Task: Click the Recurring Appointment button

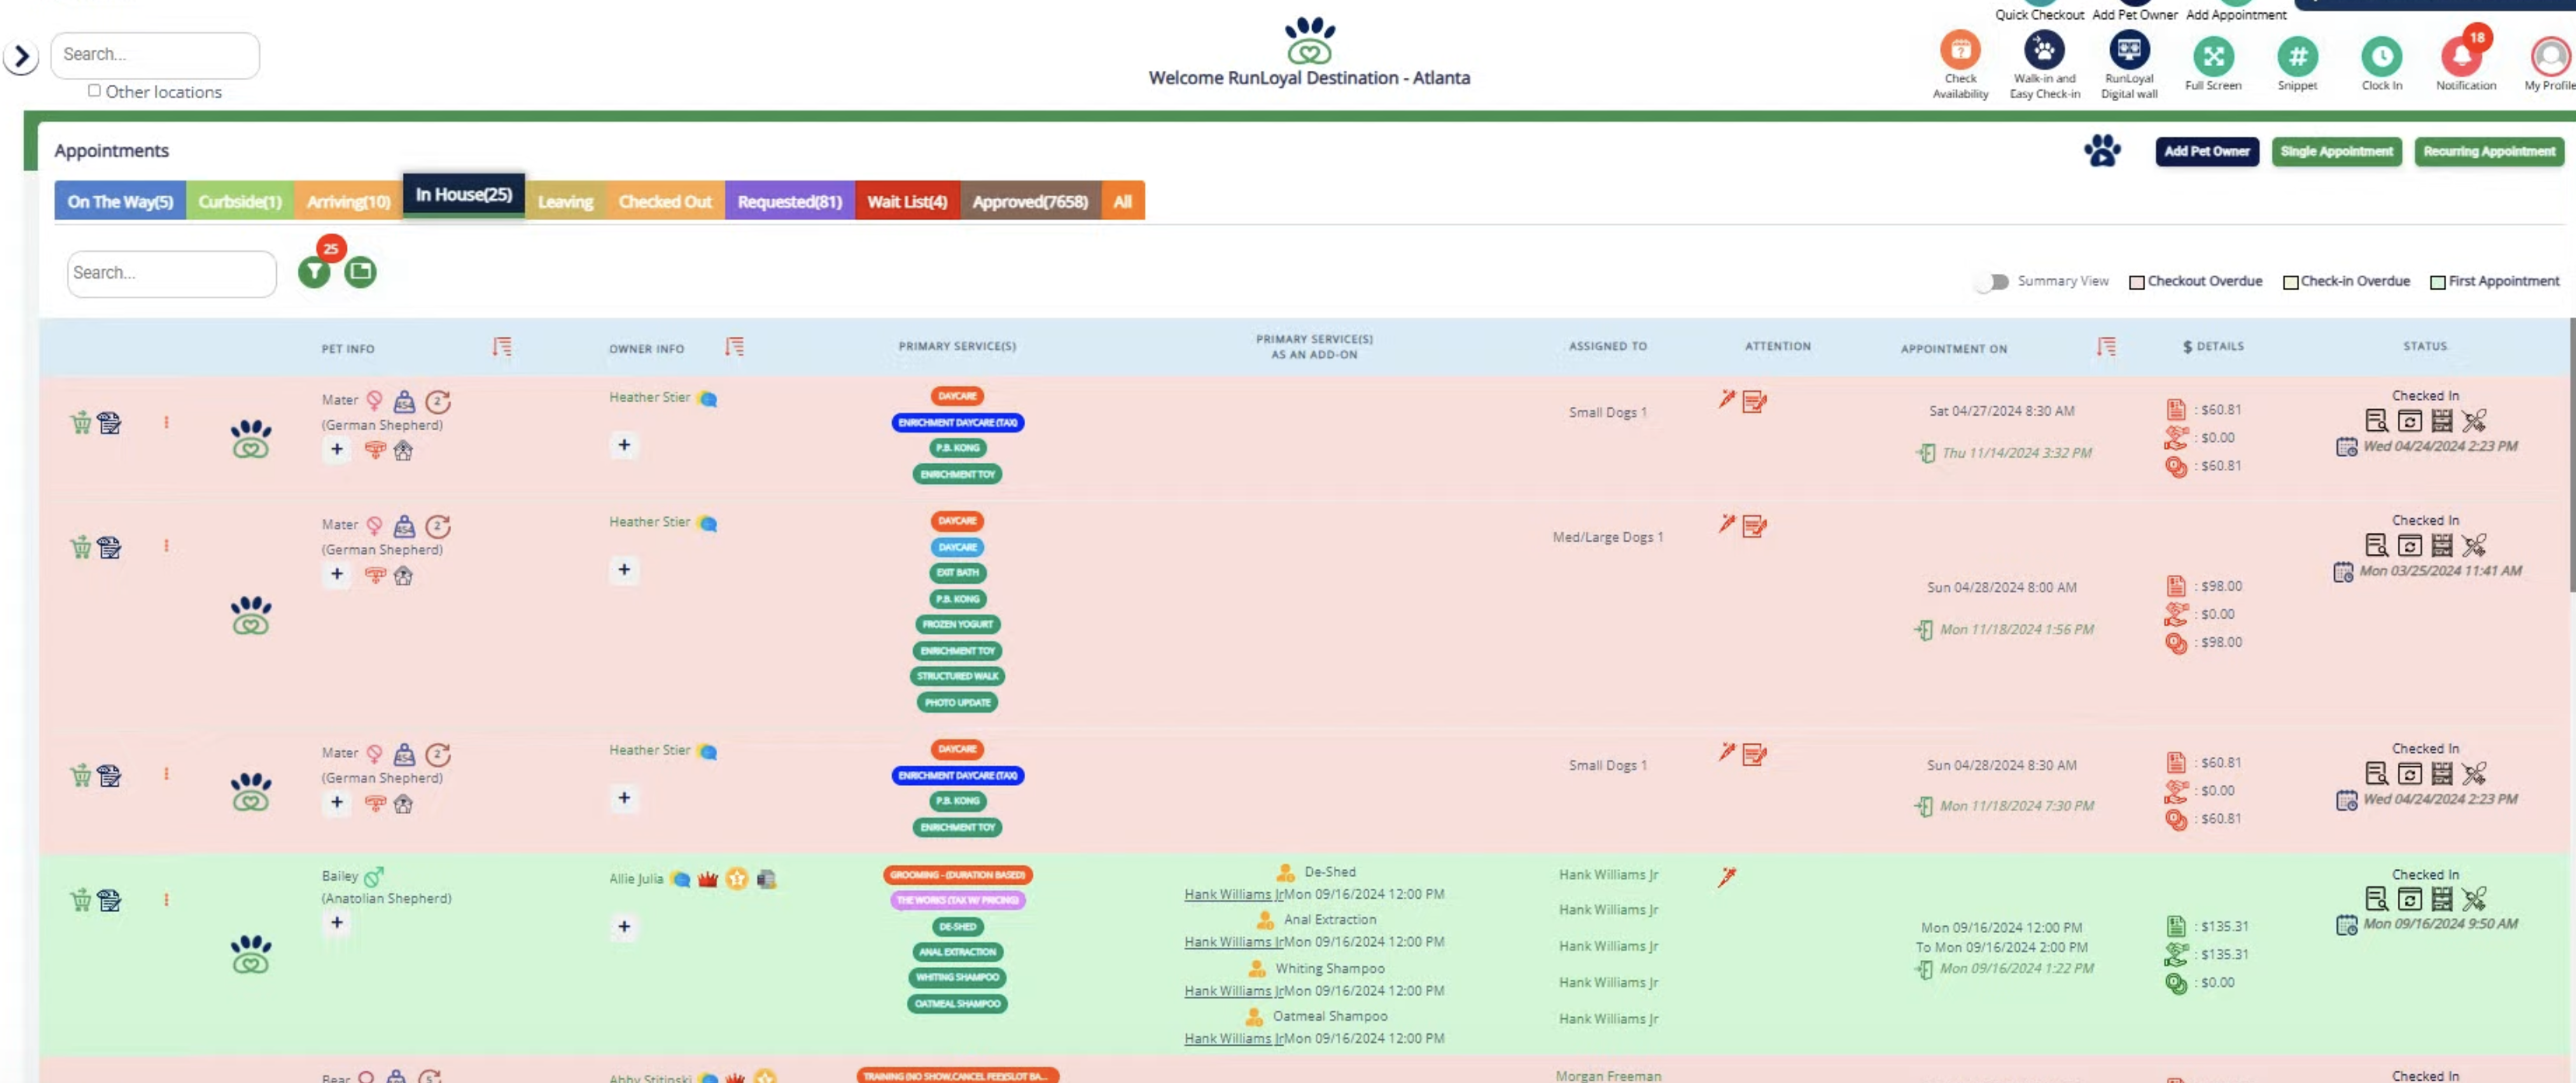Action: (x=2488, y=151)
